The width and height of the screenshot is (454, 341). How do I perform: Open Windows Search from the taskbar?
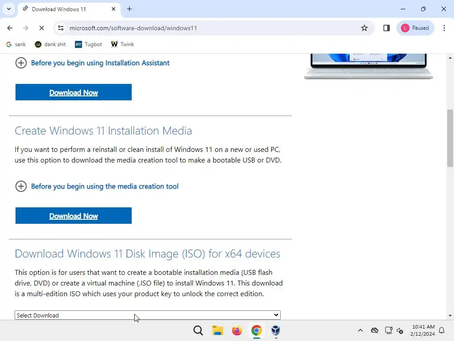(198, 330)
